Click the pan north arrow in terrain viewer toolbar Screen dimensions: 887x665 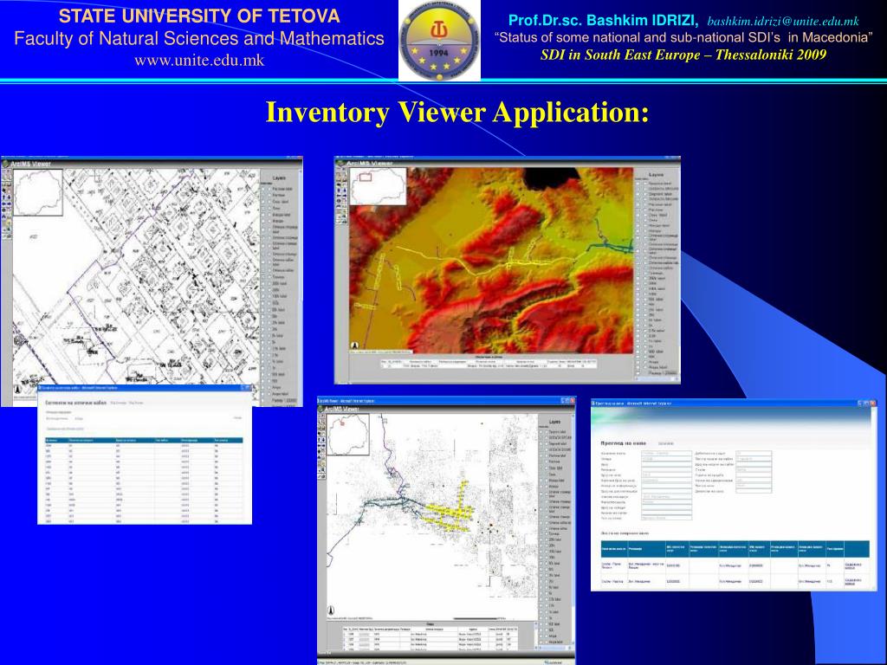click(339, 190)
